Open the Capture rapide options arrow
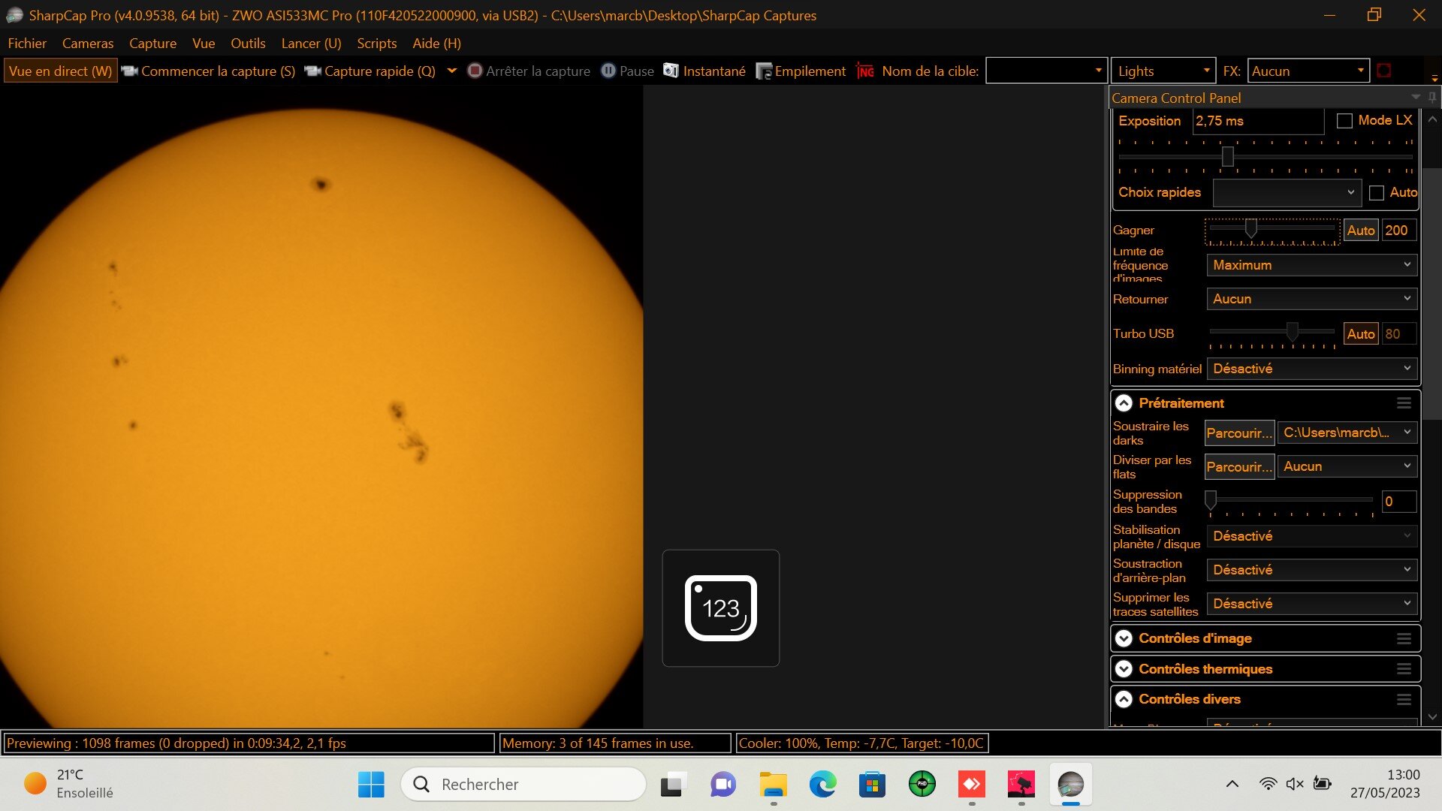 click(x=451, y=71)
